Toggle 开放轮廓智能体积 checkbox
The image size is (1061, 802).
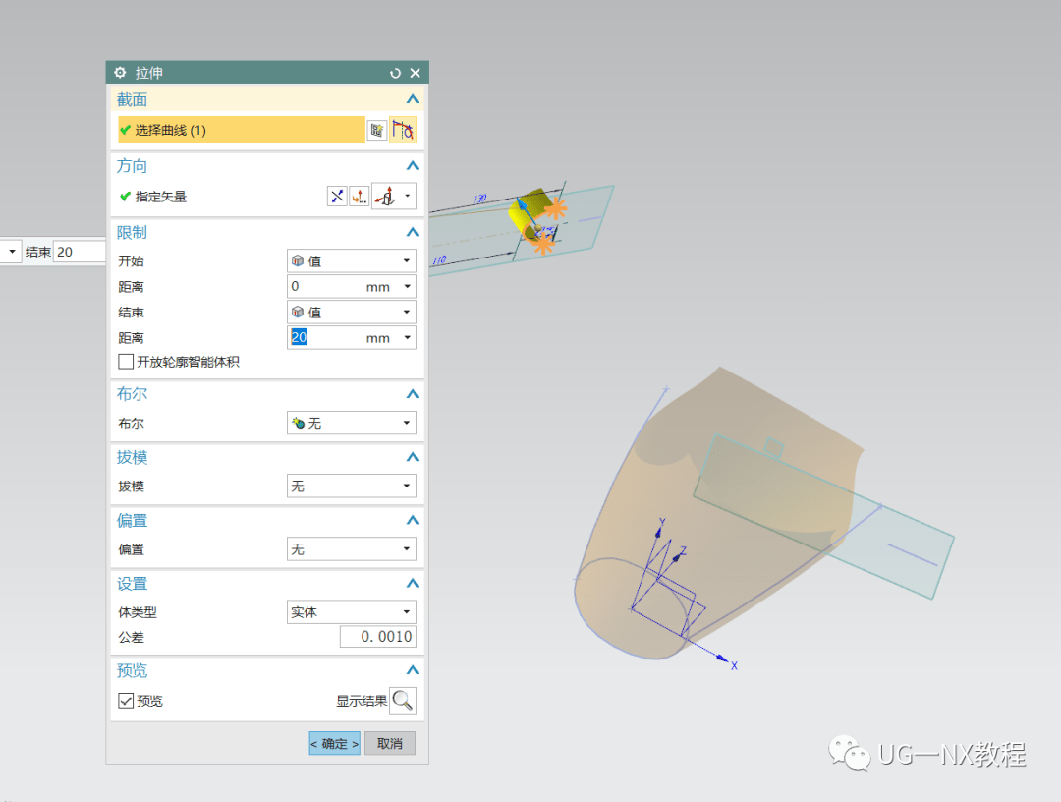click(x=126, y=362)
